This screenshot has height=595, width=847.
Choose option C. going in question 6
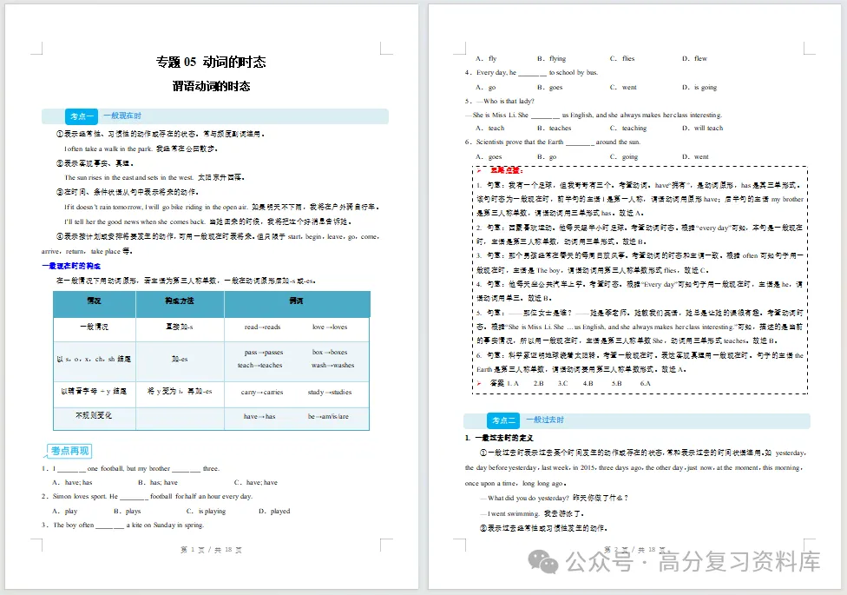pyautogui.click(x=624, y=157)
